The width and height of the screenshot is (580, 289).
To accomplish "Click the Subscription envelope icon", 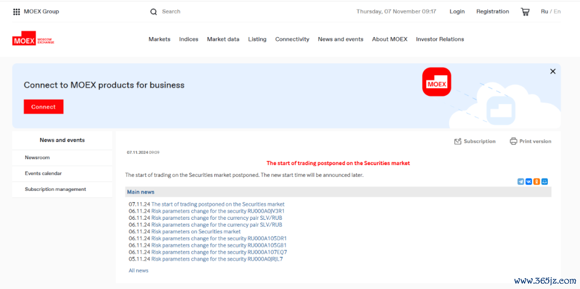I will click(458, 142).
